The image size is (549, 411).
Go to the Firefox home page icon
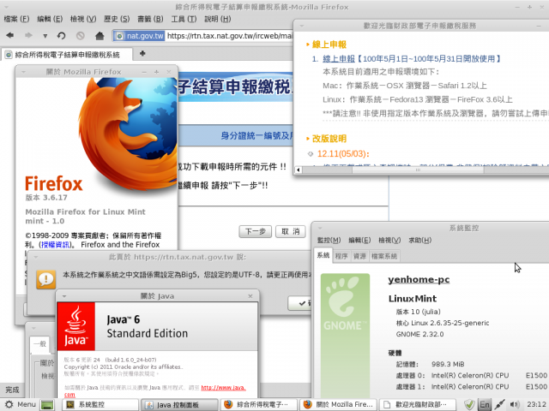[100, 36]
